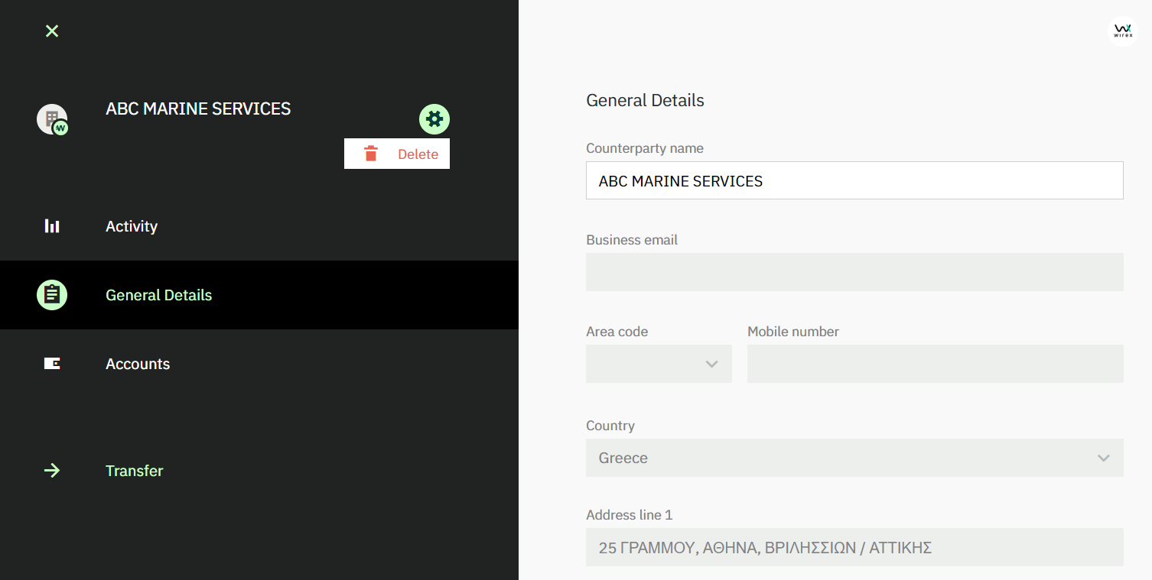Close the counterparty panel with the X icon
The width and height of the screenshot is (1152, 580).
[x=52, y=31]
